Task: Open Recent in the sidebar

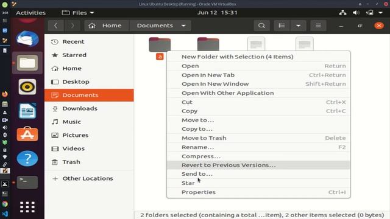Action: tap(89, 42)
